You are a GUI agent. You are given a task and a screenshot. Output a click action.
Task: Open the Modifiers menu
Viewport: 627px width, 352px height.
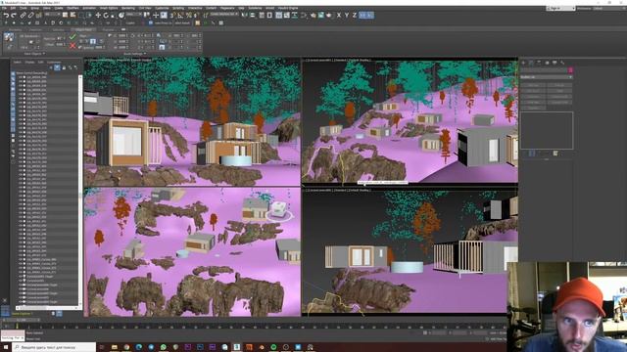coord(72,8)
